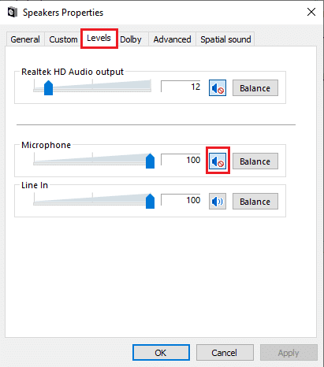Unmute the Microphone speaker icon
The height and width of the screenshot is (367, 324).
tap(218, 161)
